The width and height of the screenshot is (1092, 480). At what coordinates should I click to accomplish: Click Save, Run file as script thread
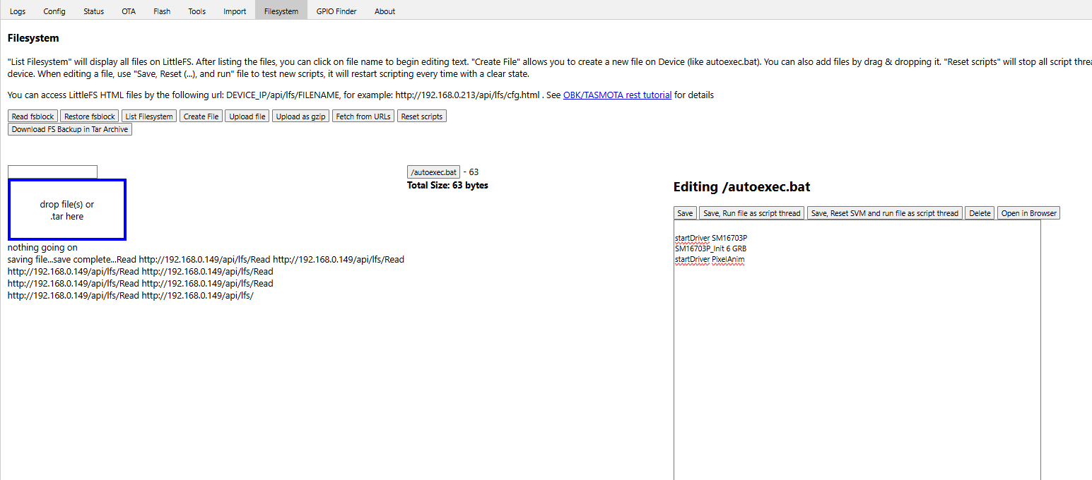752,213
